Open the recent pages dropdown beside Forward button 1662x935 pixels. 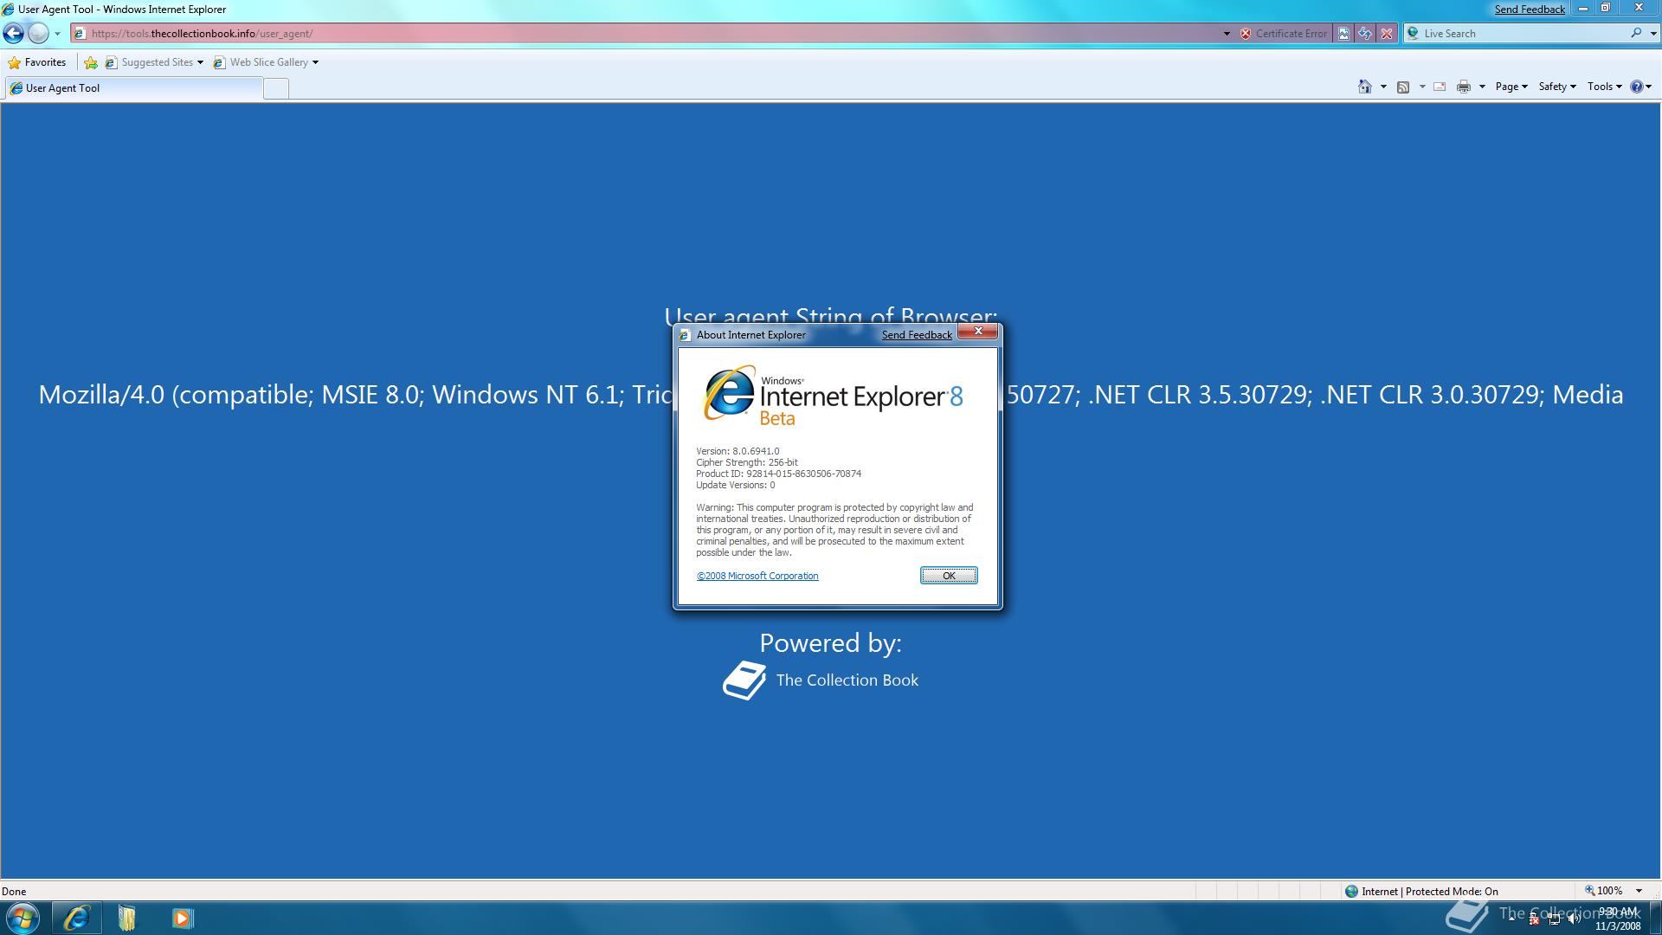coord(57,34)
